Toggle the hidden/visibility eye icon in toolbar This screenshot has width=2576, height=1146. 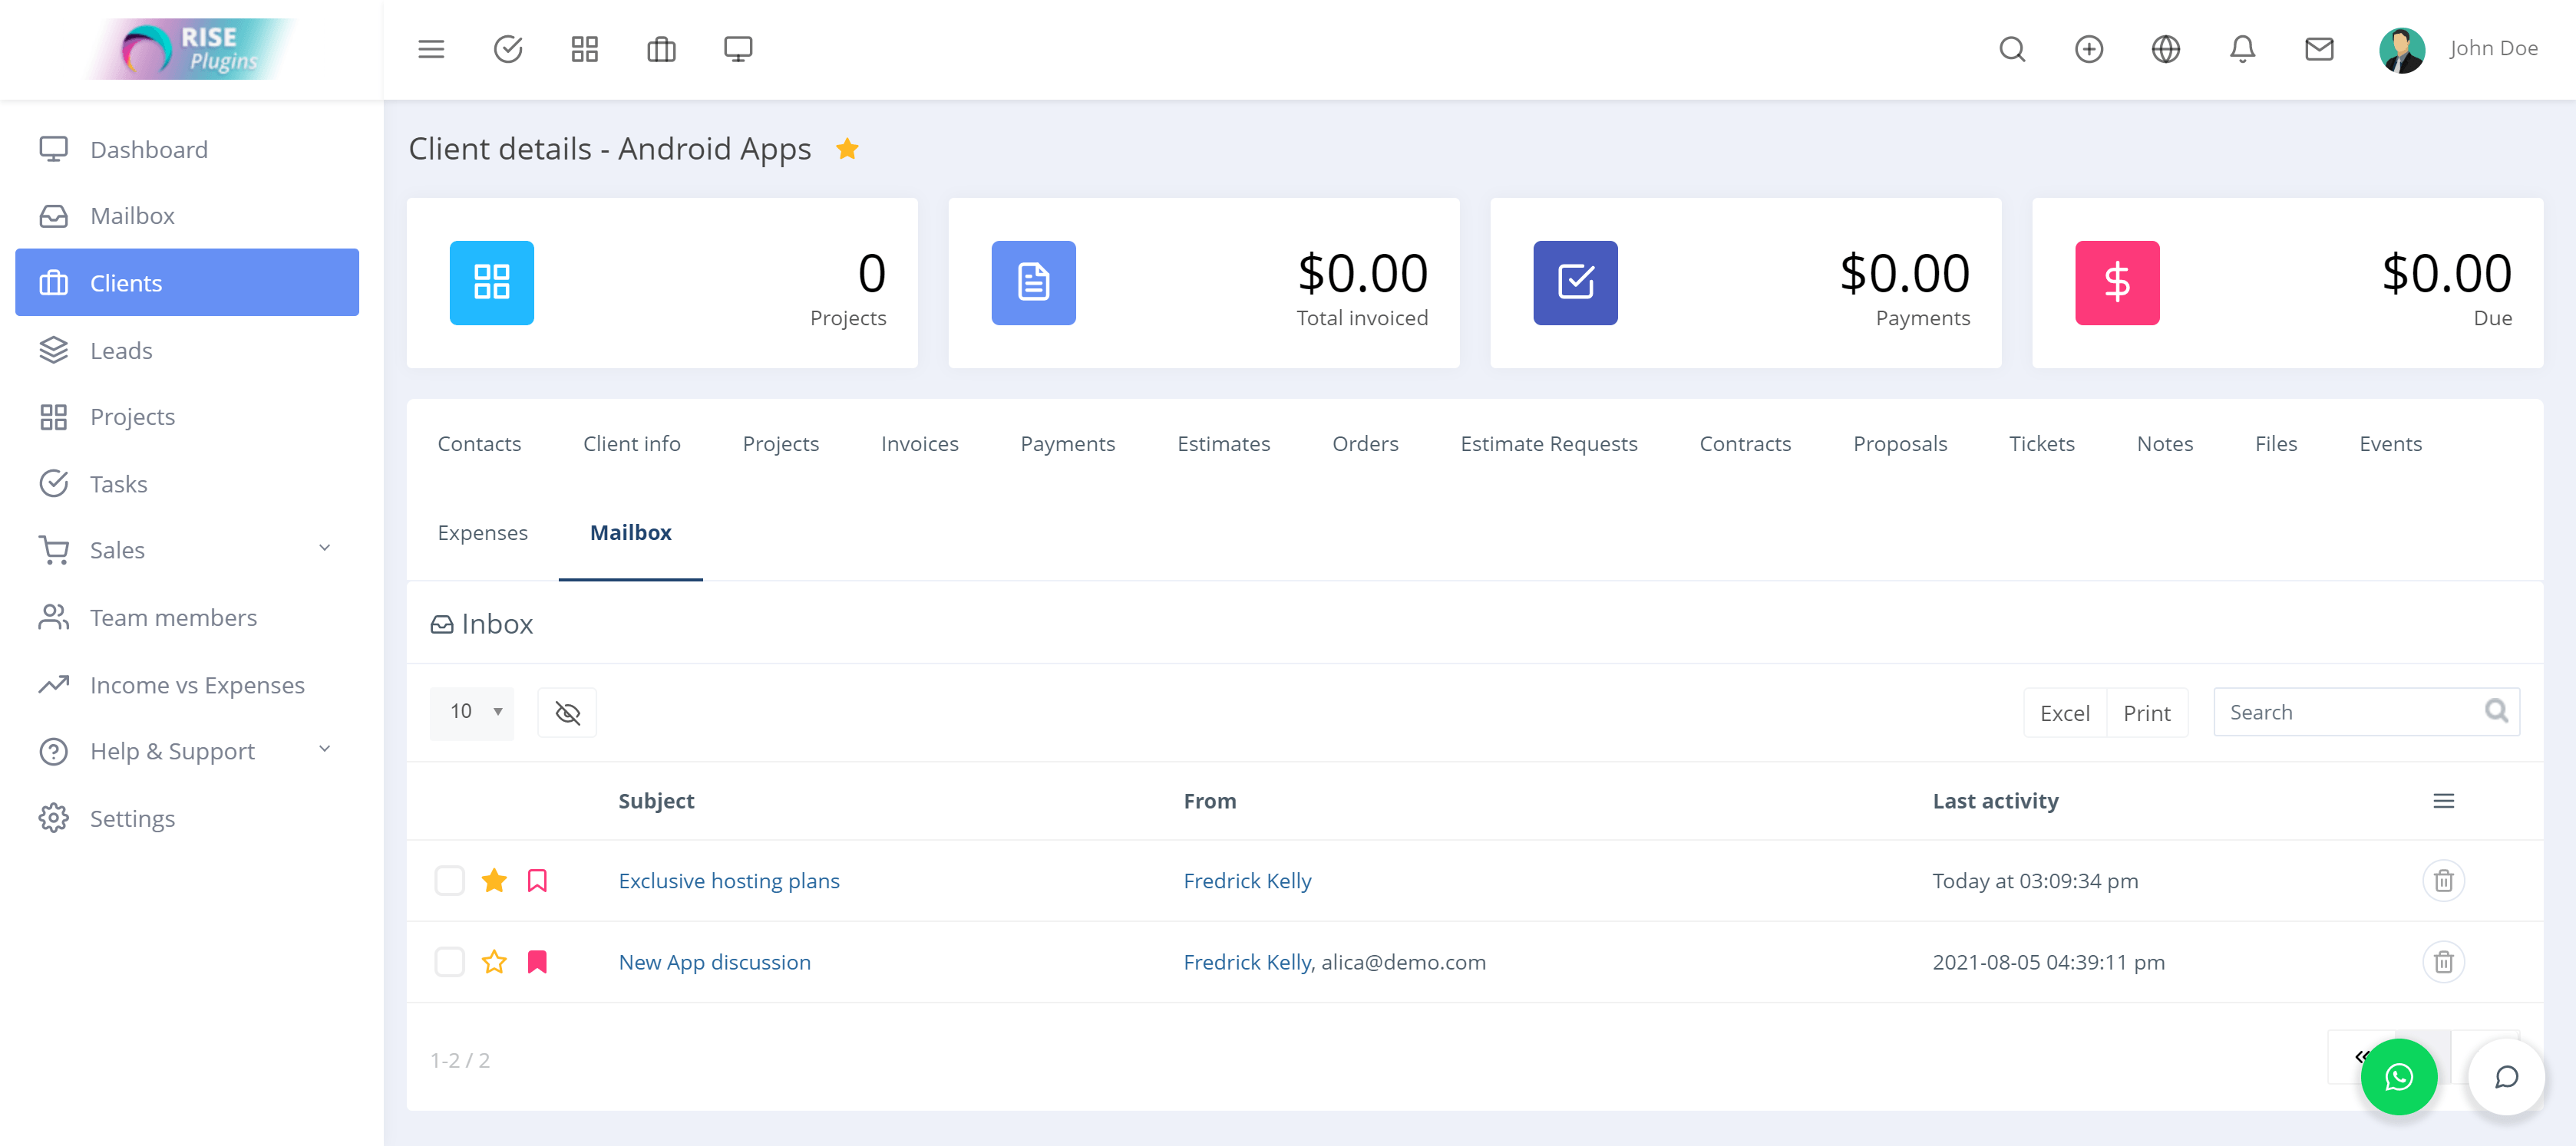569,711
